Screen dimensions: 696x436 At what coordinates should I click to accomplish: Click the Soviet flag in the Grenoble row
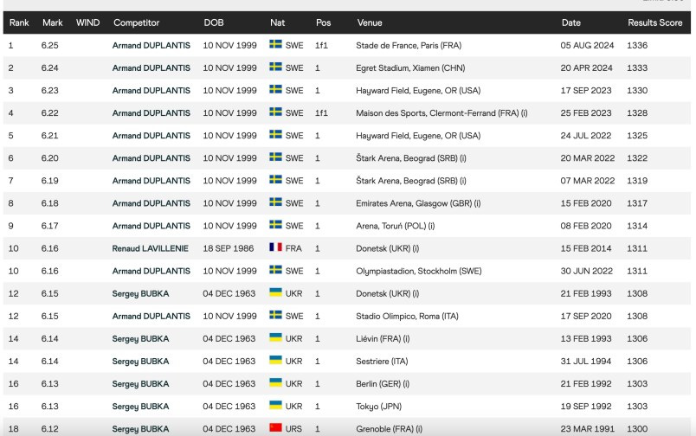pyautogui.click(x=275, y=427)
